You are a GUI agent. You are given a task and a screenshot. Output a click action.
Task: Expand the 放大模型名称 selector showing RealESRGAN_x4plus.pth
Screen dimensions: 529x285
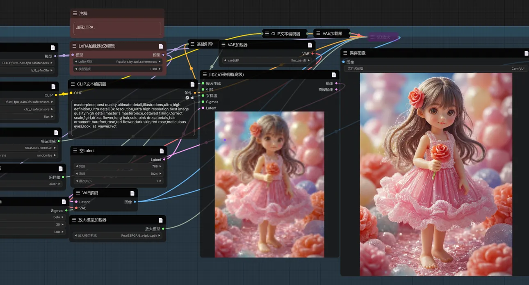(117, 236)
